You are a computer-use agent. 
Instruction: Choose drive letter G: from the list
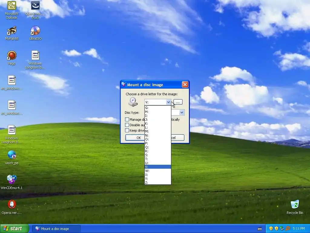tap(158, 108)
